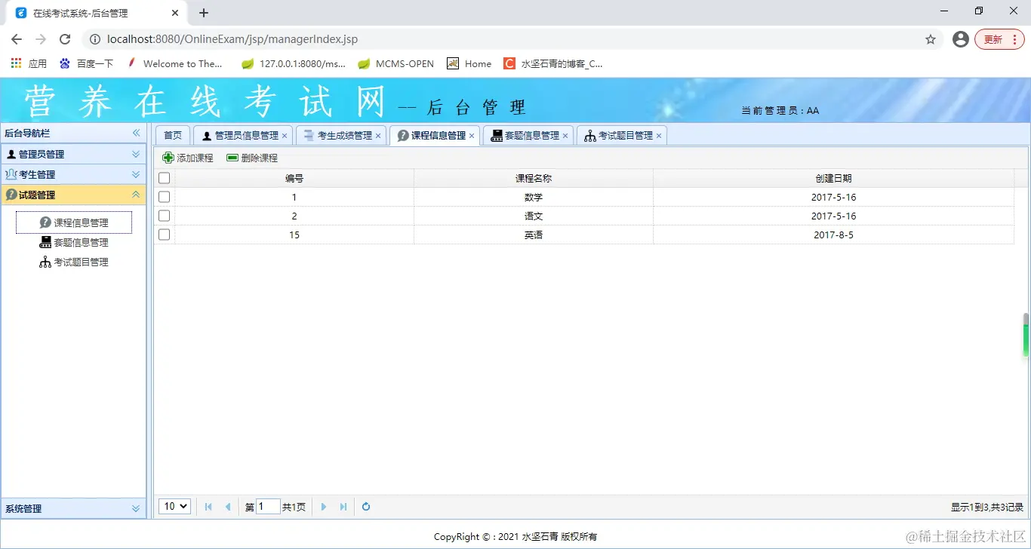Open the page size dropdown showing 10
Image resolution: width=1031 pixels, height=549 pixels.
(x=174, y=506)
